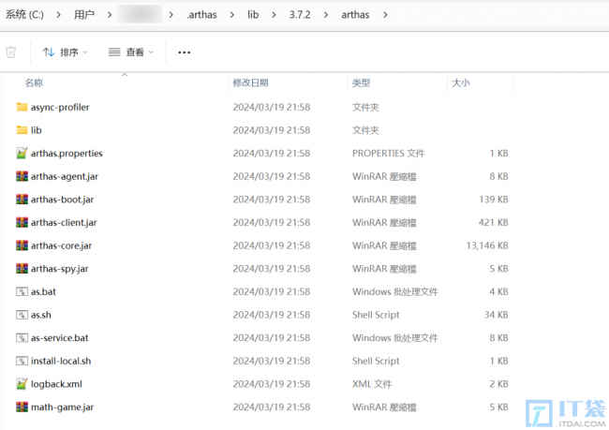Click the PROPERTIES 文件 type cell
609x430 pixels.
pyautogui.click(x=389, y=154)
